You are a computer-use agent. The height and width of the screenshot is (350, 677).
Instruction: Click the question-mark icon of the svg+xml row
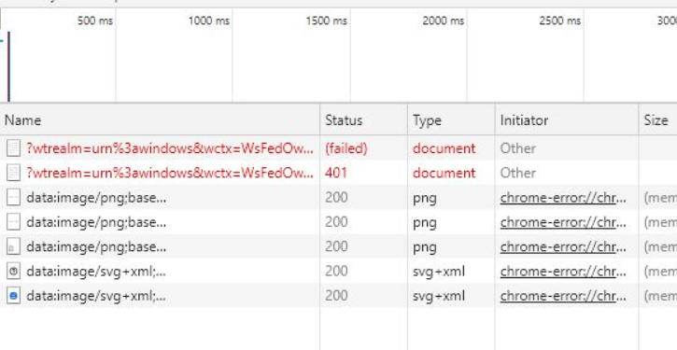(x=13, y=272)
